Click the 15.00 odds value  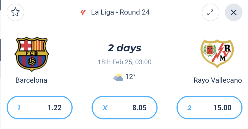pos(223,108)
